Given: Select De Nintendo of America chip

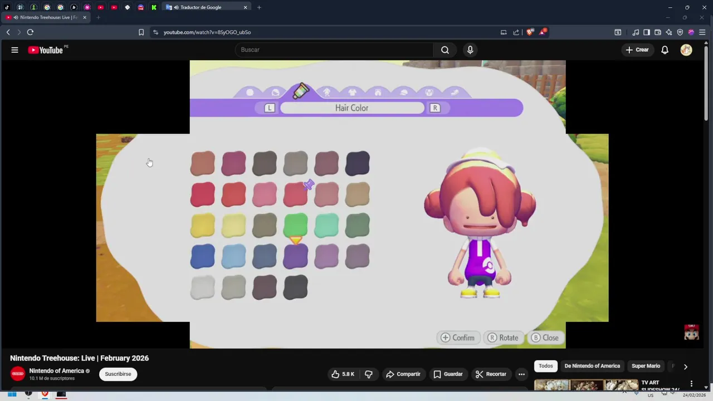Looking at the screenshot, I should 592,366.
